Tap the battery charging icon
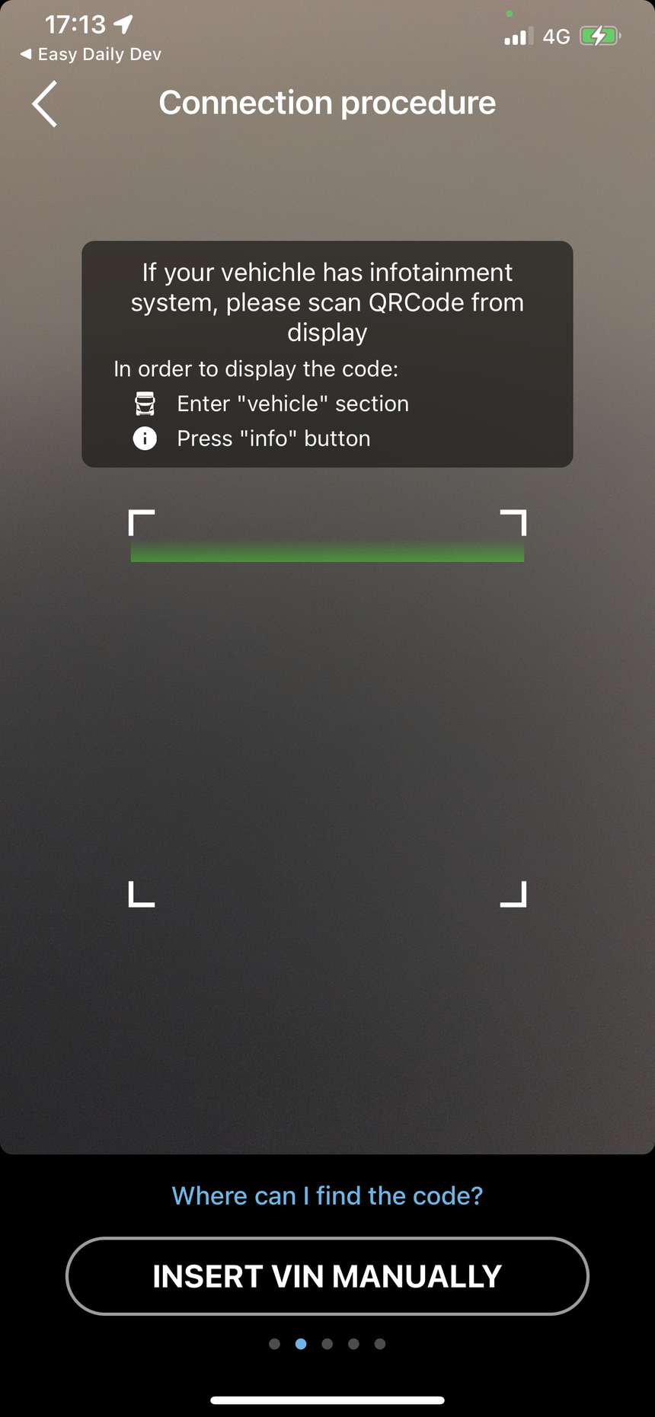Screen dimensions: 655x1417 coord(600,36)
